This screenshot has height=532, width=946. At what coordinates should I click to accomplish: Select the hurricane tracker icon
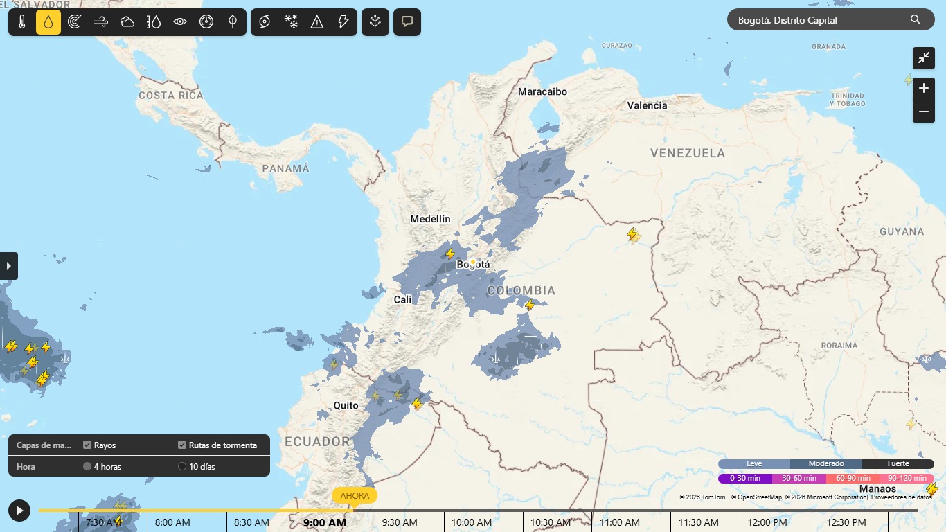click(265, 22)
